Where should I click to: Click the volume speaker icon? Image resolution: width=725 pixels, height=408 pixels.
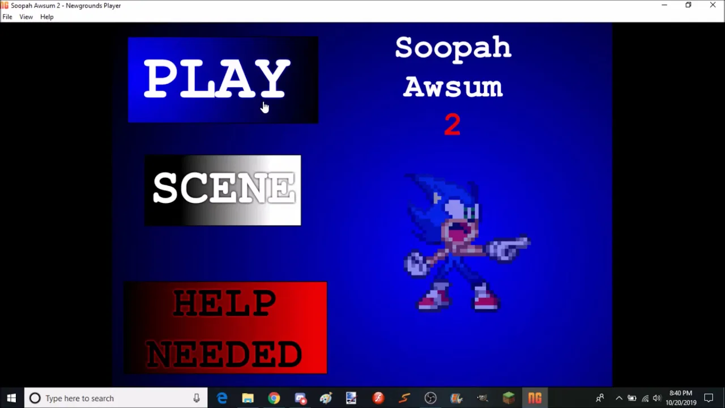[657, 398]
